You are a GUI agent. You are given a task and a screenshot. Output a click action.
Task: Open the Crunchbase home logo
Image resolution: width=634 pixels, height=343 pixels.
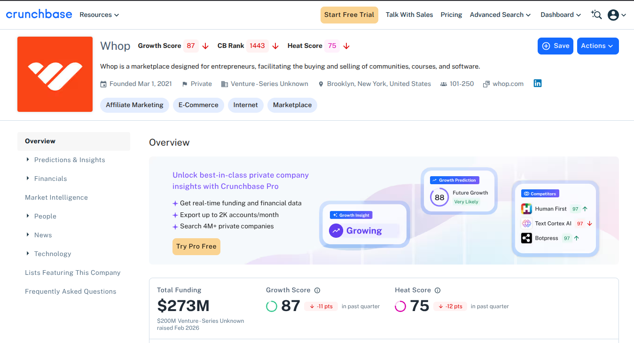39,14
